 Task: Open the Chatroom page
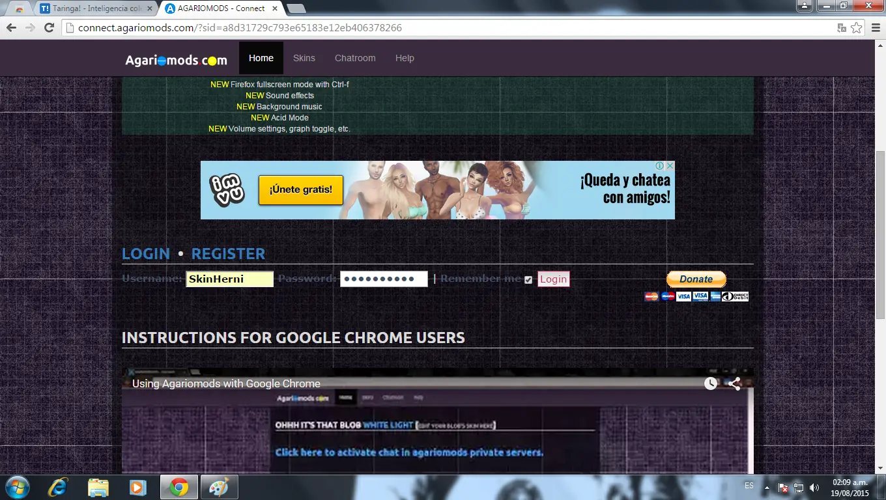tap(355, 58)
